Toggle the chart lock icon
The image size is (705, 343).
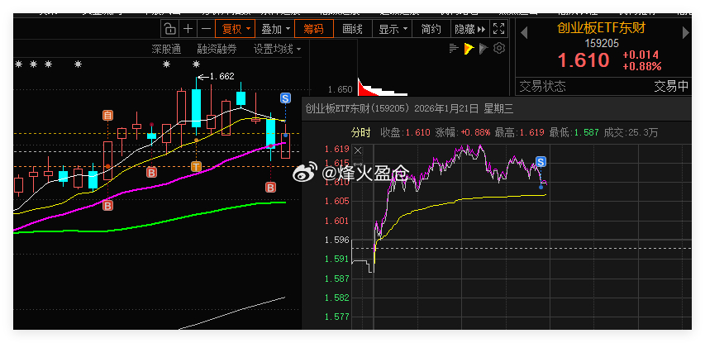[170, 29]
